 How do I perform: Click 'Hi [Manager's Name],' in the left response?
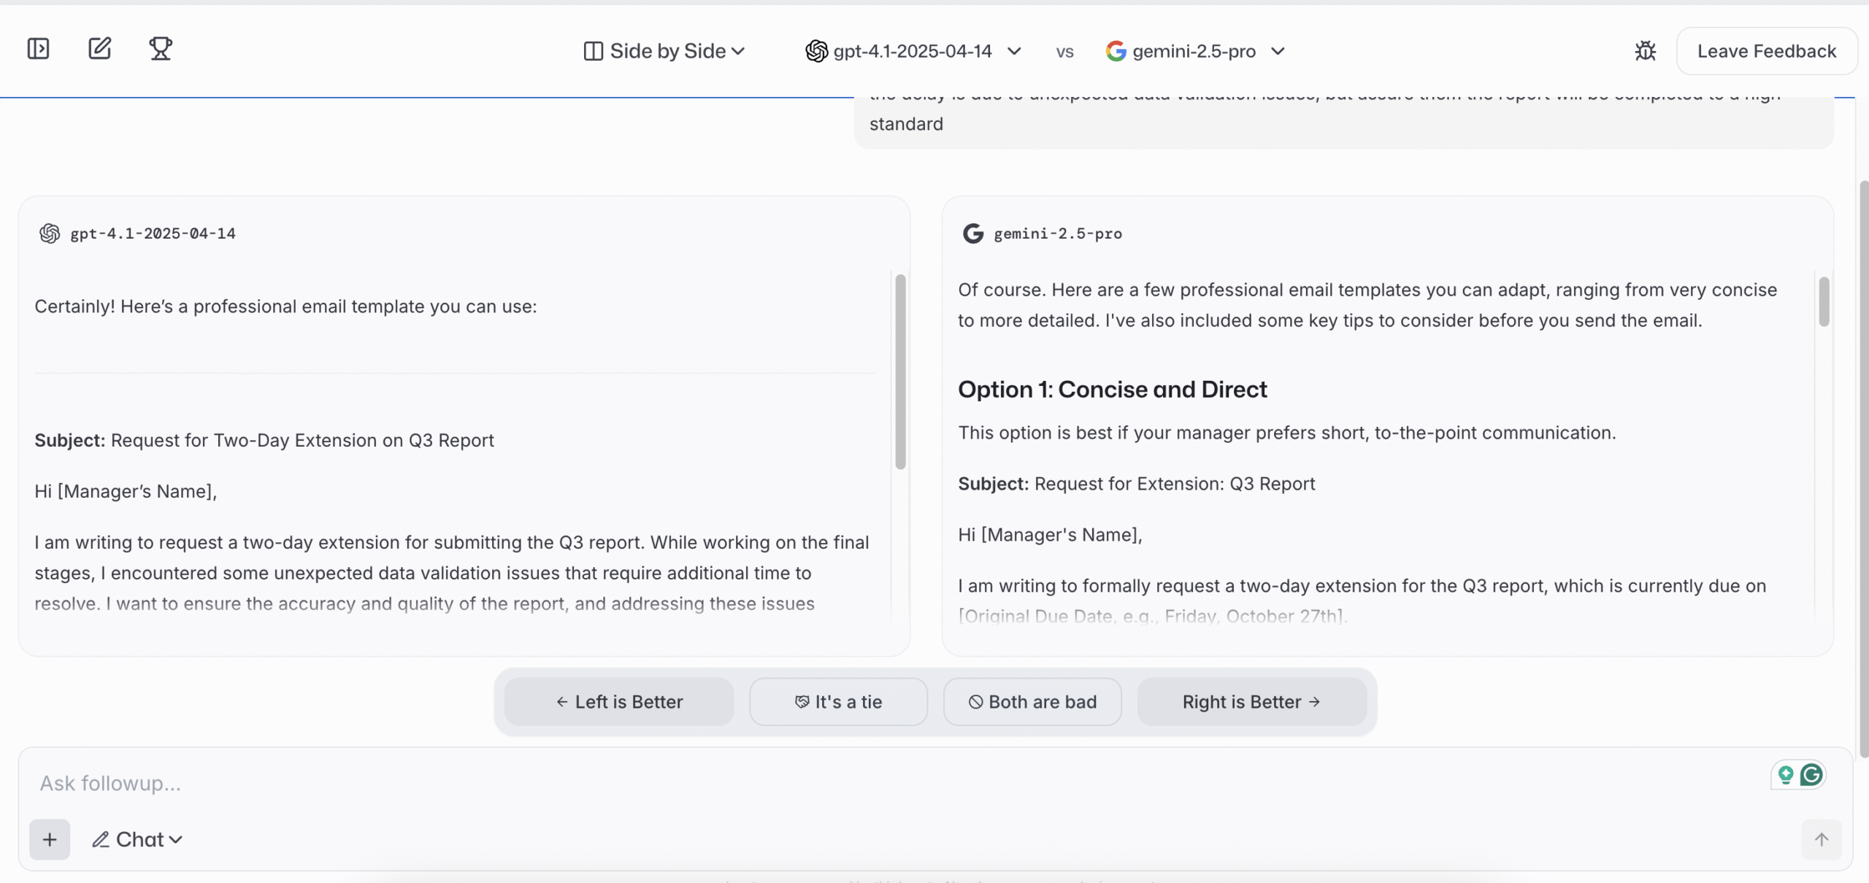click(x=126, y=491)
